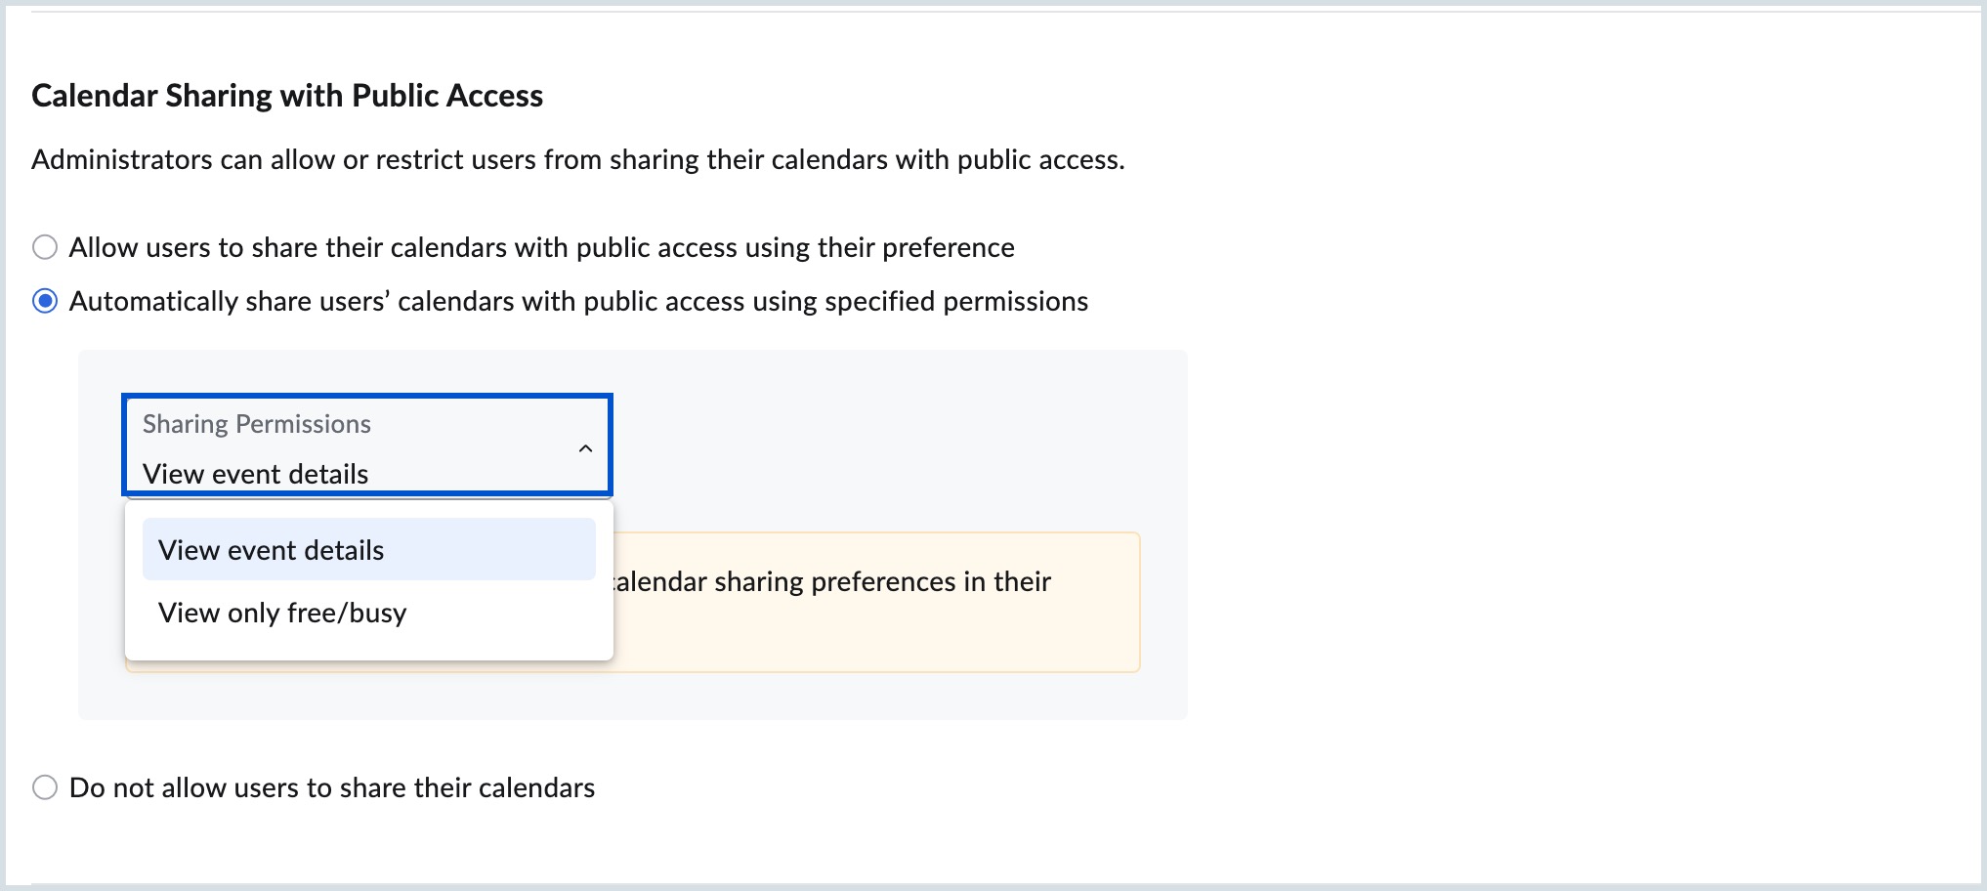
Task: Click the 'Do not allow users to share' label text
Action: pyautogui.click(x=332, y=787)
